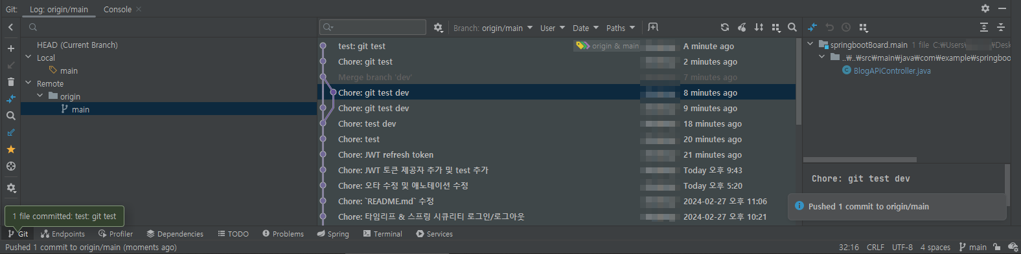The width and height of the screenshot is (1021, 254).
Task: Click the 'origin & main' branch label tag
Action: 608,46
